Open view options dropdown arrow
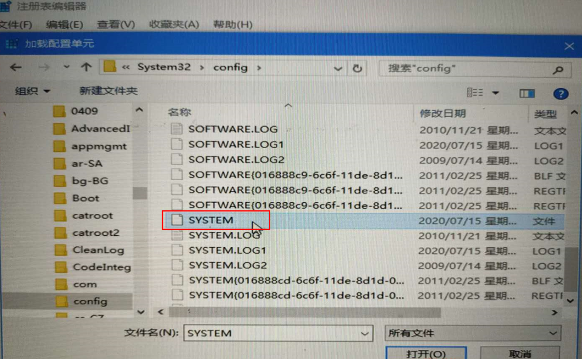The image size is (582, 359). point(495,93)
